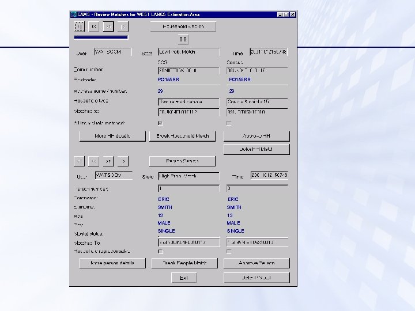Click CCS Person number field
This screenshot has height=311, width=415.
(x=189, y=188)
